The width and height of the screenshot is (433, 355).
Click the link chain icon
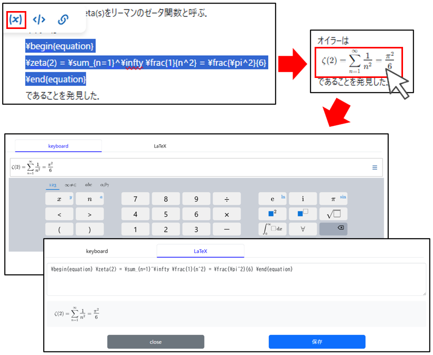point(63,19)
